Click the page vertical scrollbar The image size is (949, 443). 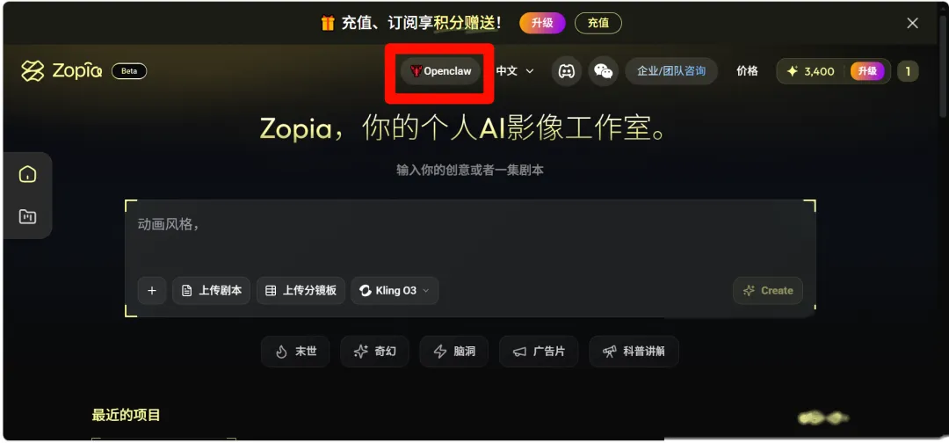945,67
